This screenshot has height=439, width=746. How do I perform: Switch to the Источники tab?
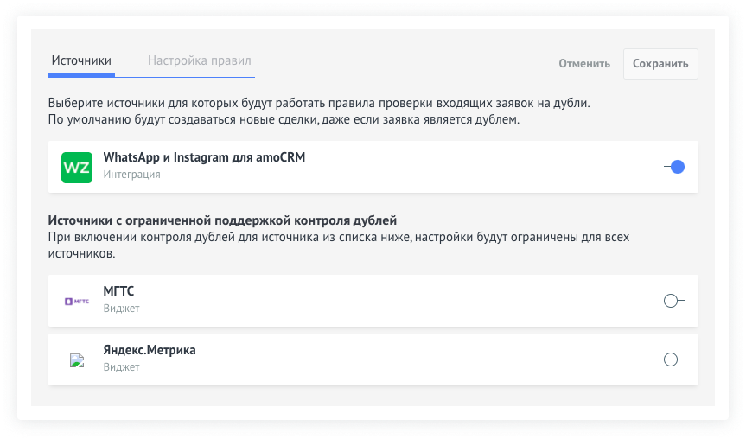tap(81, 61)
